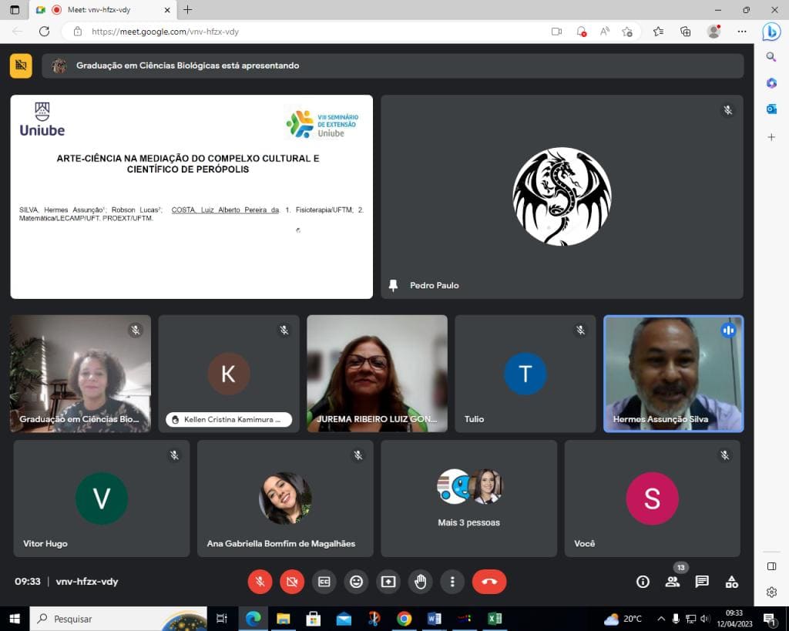Select the 'Meet: vnv-hfzx-vdy' browser tab
Viewport: 789px width, 631px height.
coord(103,9)
